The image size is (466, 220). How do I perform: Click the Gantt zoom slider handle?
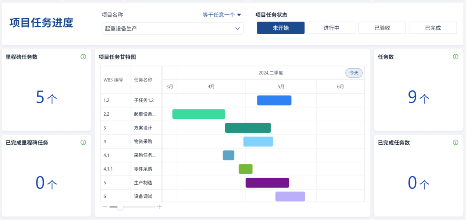tap(120, 207)
